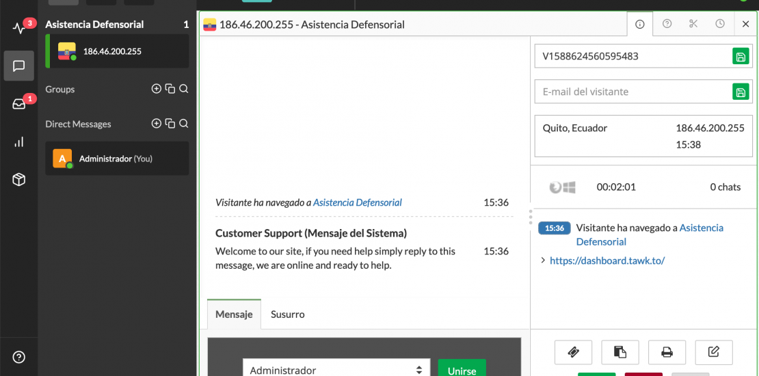The image size is (759, 376).
Task: Open Administrador (You) direct message
Action: 117,158
